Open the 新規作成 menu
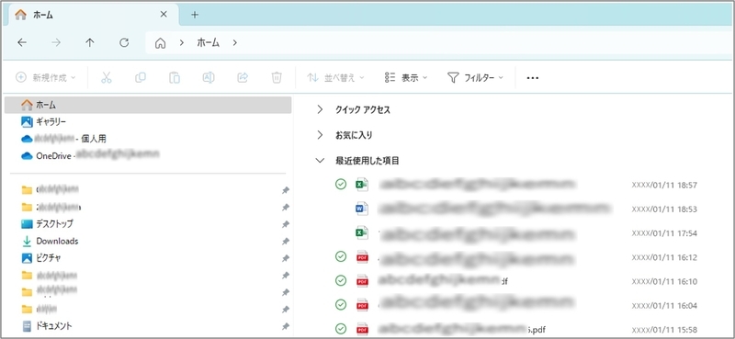 (x=45, y=78)
